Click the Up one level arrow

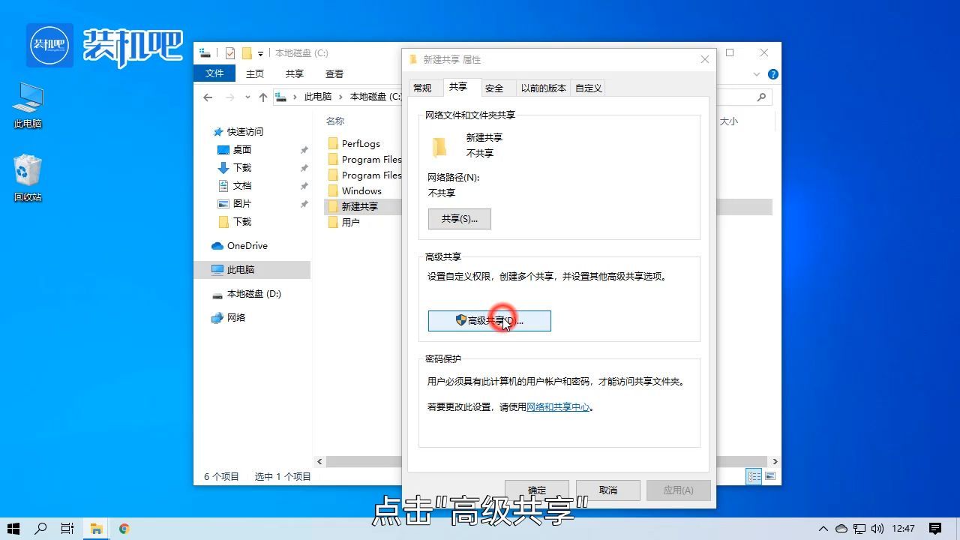pos(262,97)
